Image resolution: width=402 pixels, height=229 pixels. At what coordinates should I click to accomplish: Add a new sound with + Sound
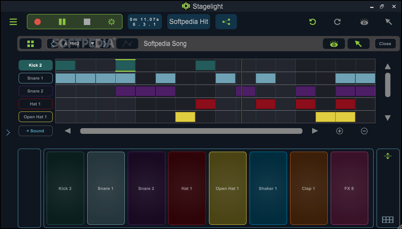click(35, 131)
